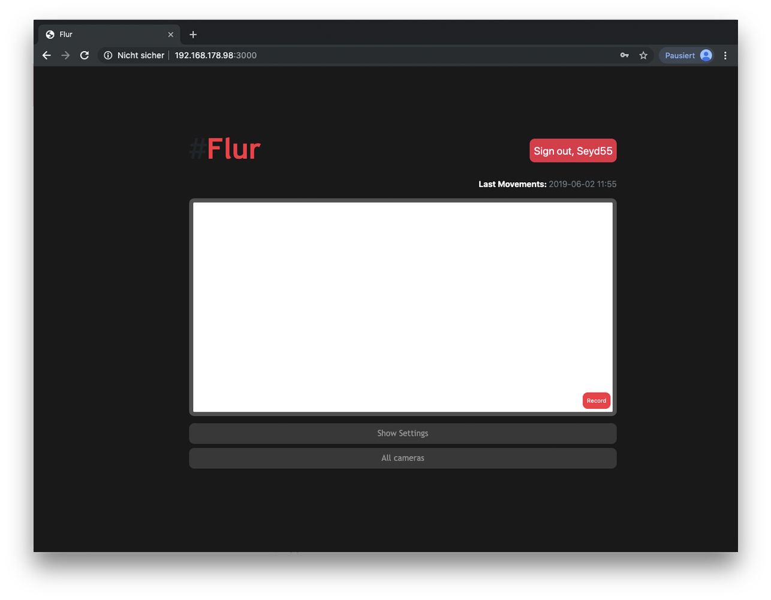
Task: Focus the address bar showing 192.168.178.98:3000
Action: pyautogui.click(x=360, y=55)
